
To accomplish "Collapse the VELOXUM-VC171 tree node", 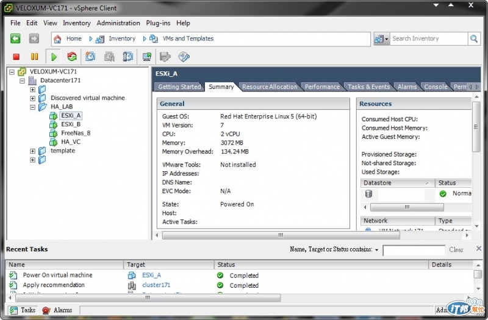I will 12,72.
